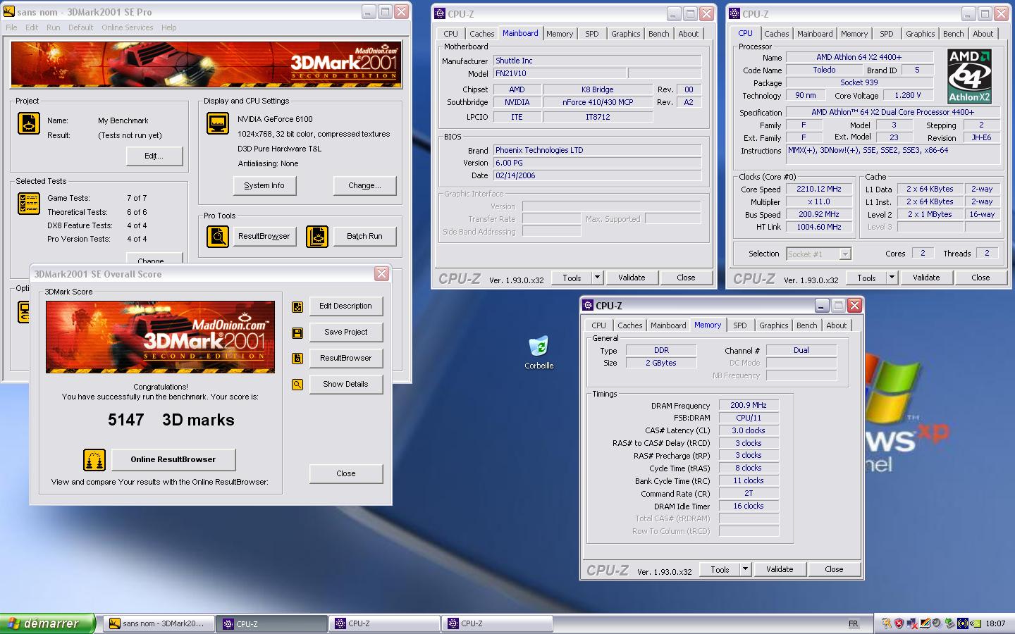
Task: Click the Show Details button
Action: tap(345, 384)
